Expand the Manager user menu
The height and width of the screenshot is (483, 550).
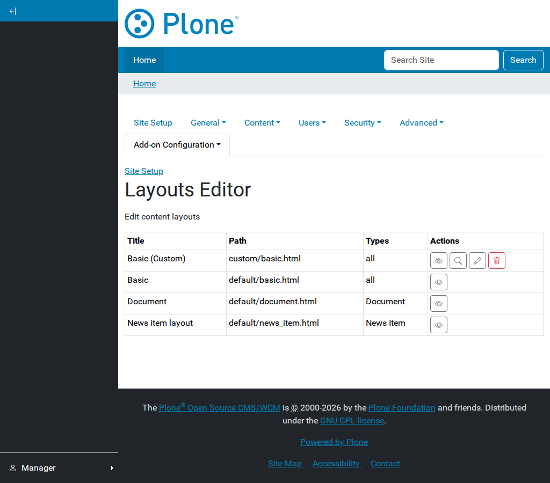tap(59, 468)
